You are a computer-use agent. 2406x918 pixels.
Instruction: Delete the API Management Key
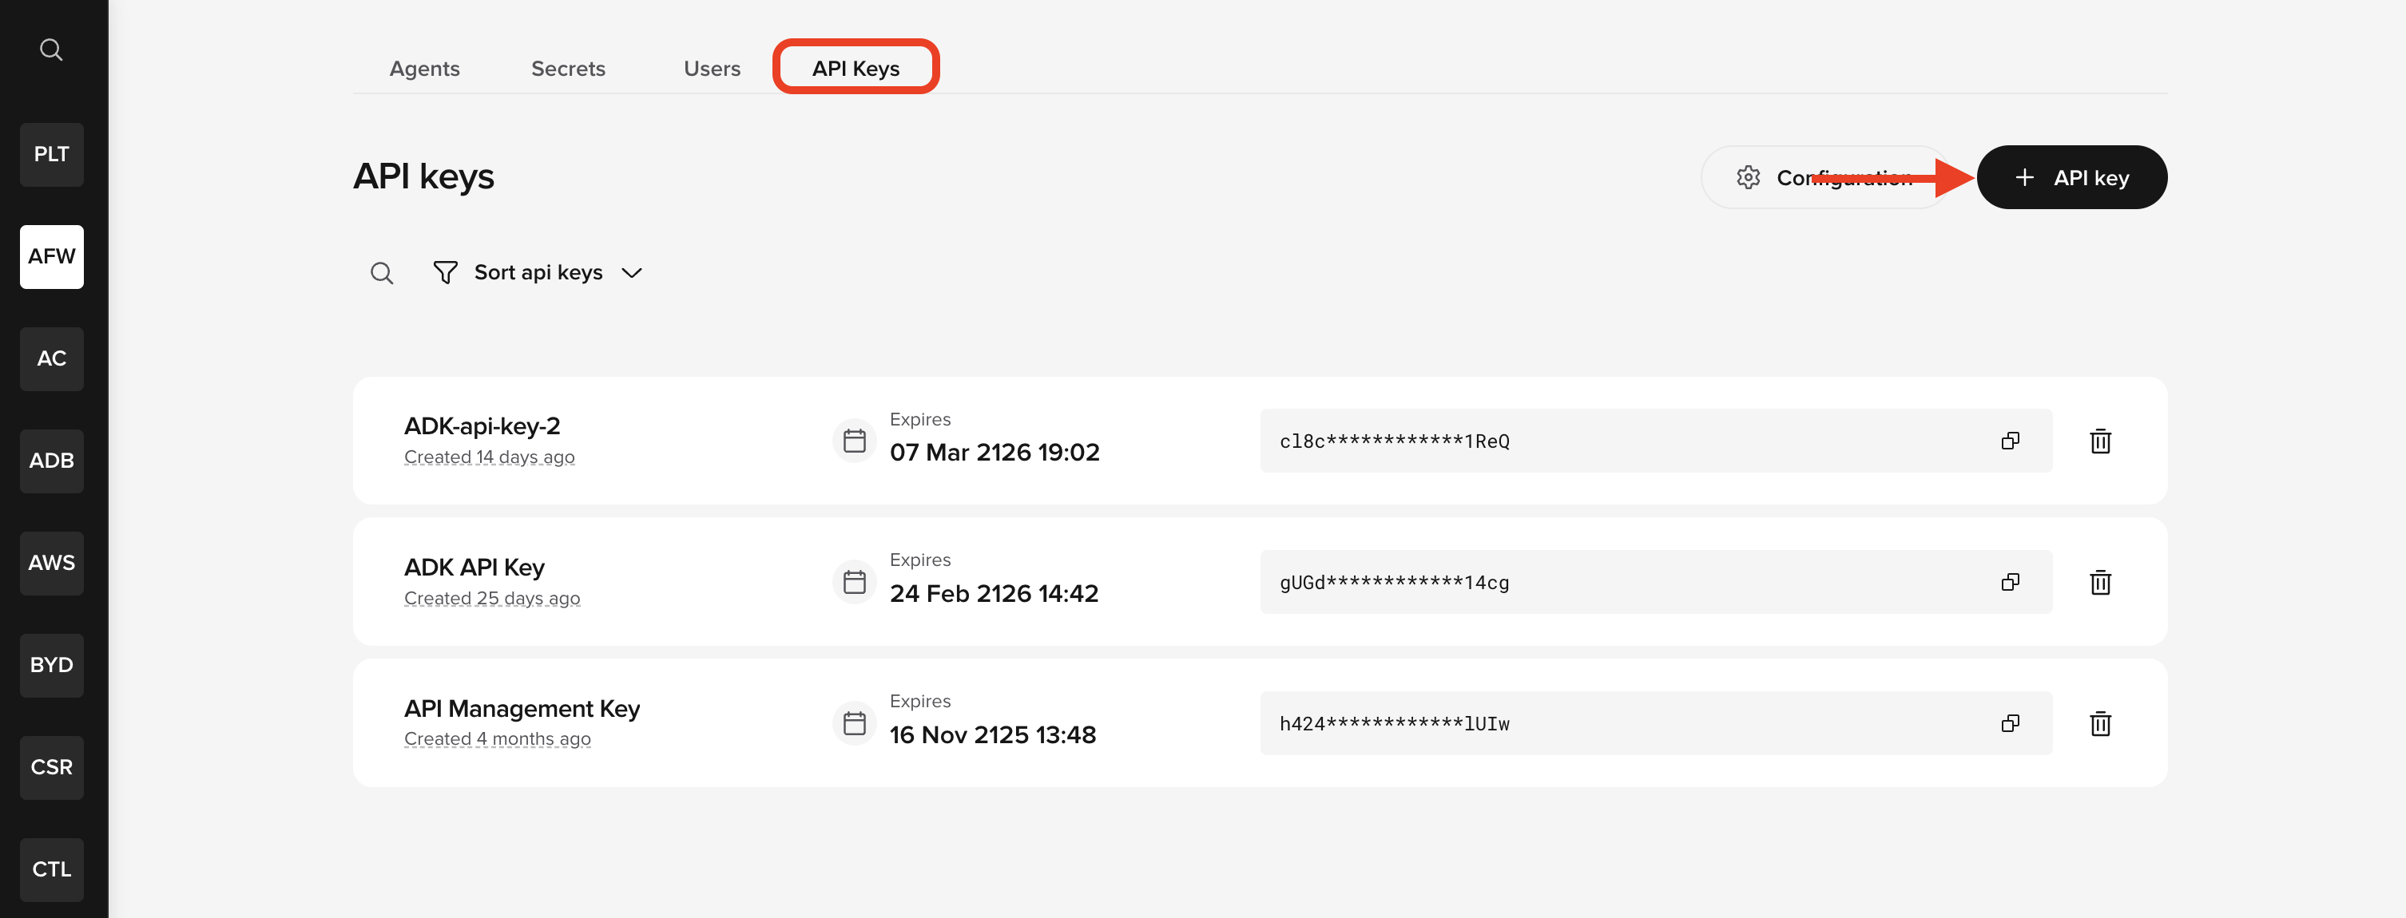point(2101,724)
